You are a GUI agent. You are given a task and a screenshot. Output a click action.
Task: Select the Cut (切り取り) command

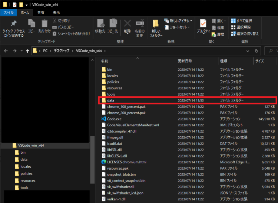(x=61, y=21)
